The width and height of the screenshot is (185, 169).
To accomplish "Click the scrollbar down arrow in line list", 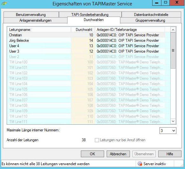I will 173,121.
